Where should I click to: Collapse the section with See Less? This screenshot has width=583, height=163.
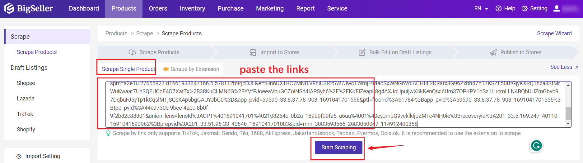click(x=564, y=67)
